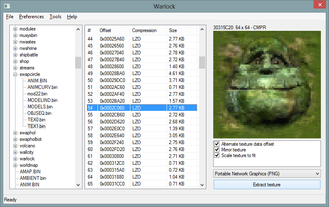Expand the nwshrine folder
329x207 pixels.
coord(15,48)
